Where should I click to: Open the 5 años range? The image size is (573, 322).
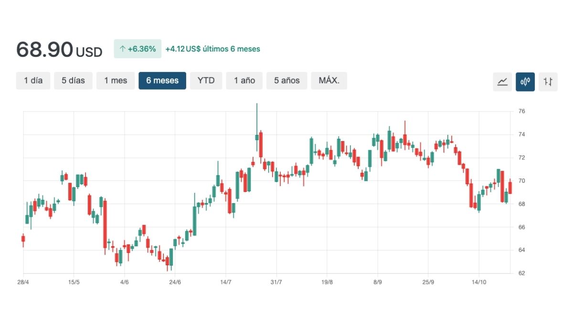pyautogui.click(x=286, y=81)
